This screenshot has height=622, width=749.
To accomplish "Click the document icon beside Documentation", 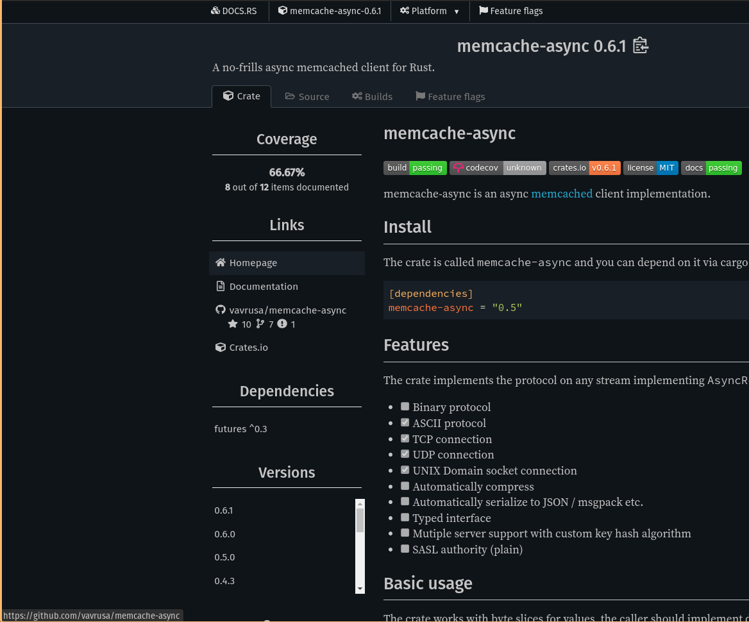I will 220,286.
